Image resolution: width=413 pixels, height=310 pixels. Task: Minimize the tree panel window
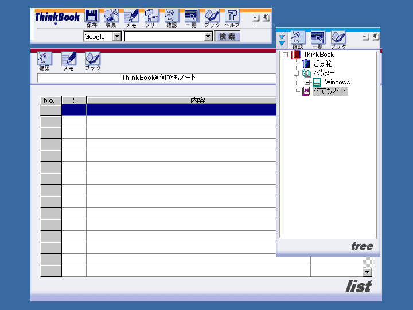pyautogui.click(x=365, y=37)
